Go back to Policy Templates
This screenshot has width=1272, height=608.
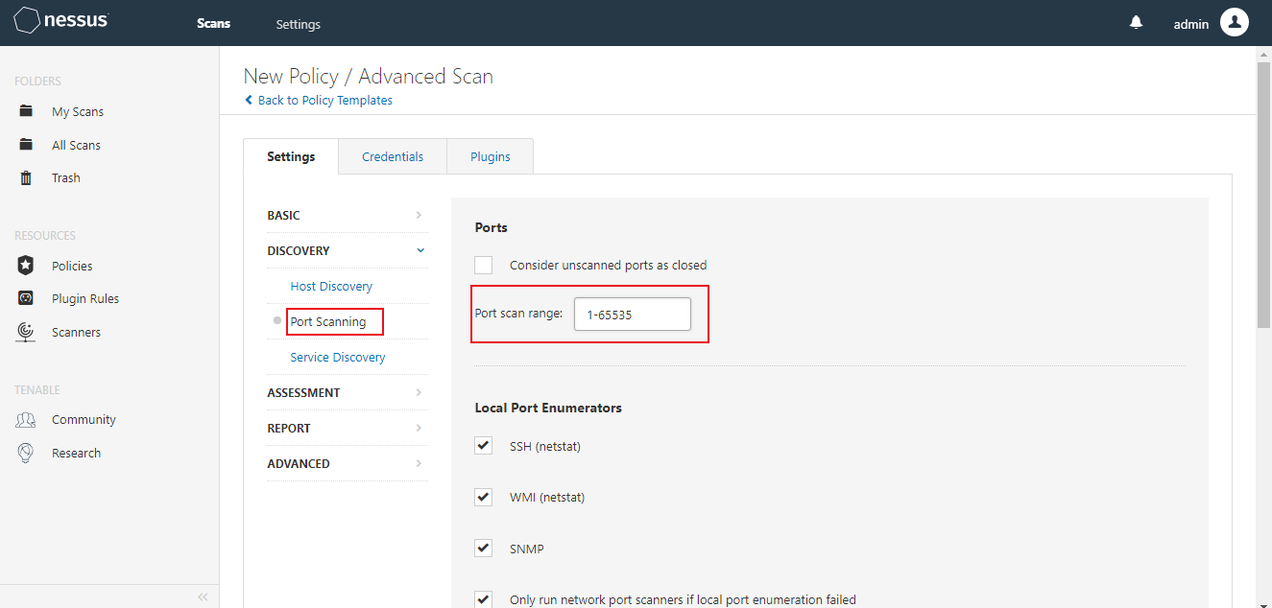coord(324,101)
